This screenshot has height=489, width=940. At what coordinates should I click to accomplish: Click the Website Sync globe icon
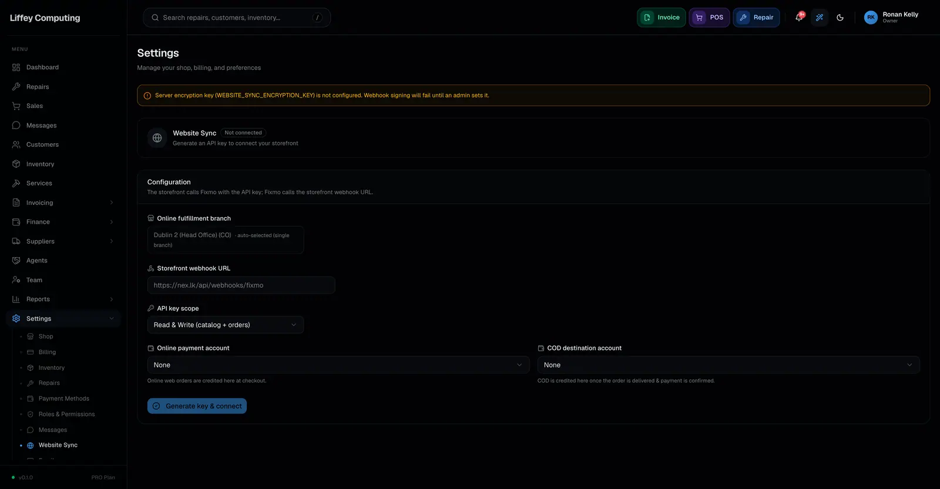157,138
